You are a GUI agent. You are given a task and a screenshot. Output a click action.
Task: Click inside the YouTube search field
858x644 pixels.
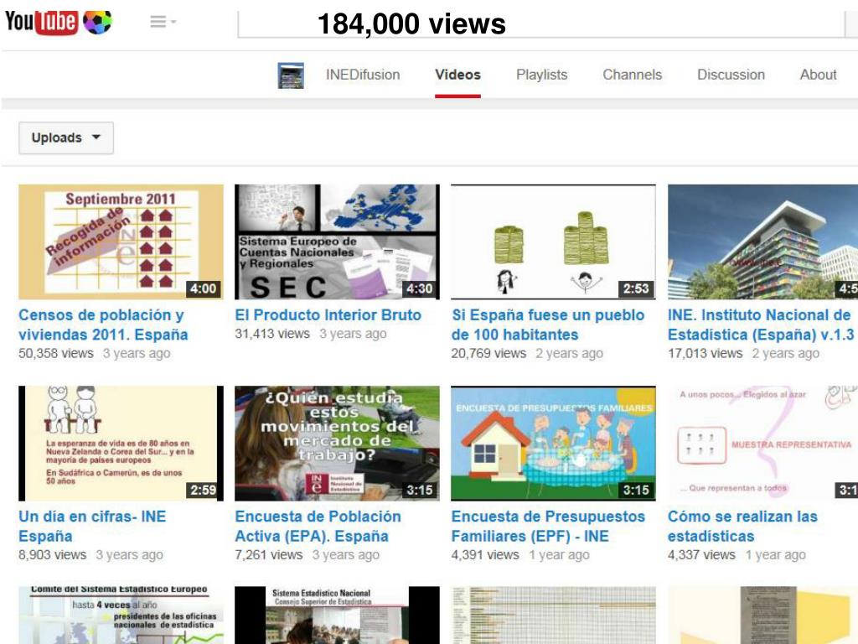[542, 24]
